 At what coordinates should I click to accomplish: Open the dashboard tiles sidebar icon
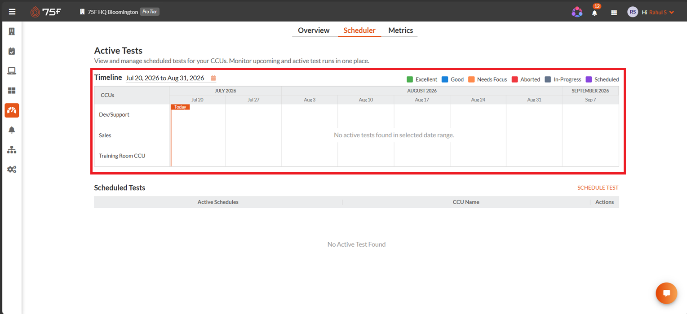click(x=12, y=91)
